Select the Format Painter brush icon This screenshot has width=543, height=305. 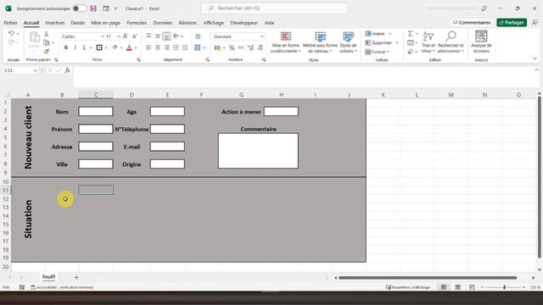(47, 51)
